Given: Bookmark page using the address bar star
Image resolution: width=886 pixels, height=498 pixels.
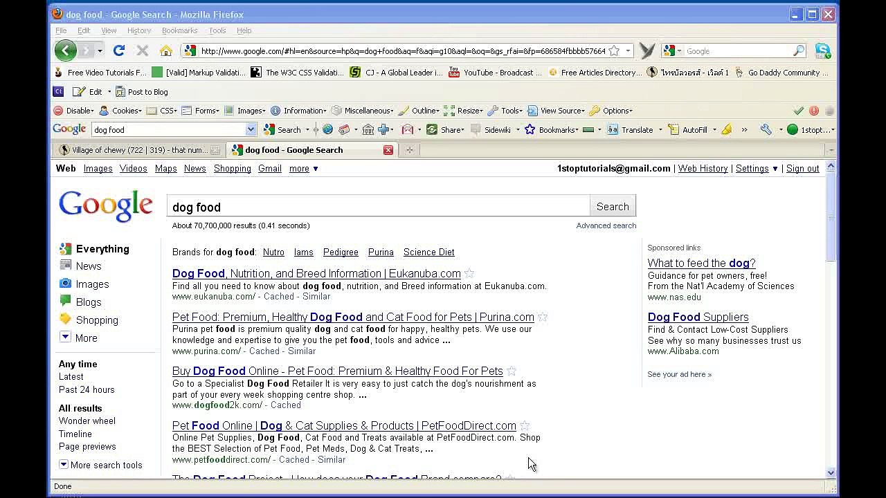Looking at the screenshot, I should 614,50.
